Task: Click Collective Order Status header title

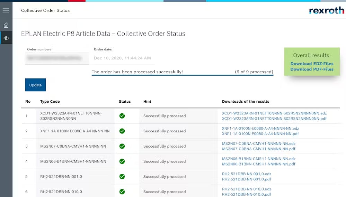Action: pos(45,10)
